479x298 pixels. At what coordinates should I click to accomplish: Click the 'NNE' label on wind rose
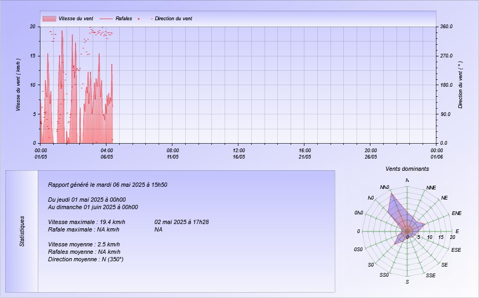[431, 187]
